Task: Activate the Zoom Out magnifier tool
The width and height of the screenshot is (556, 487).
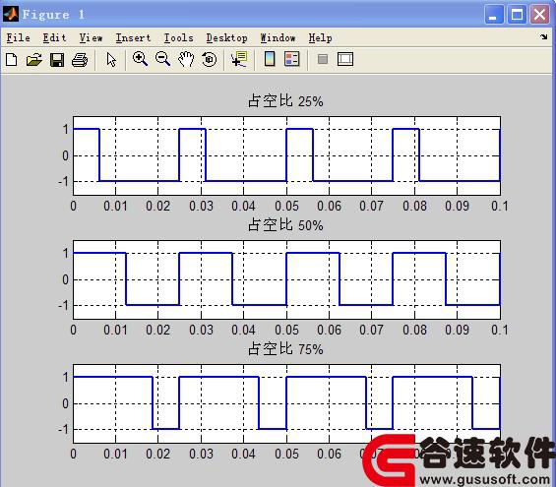Action: coord(162,59)
